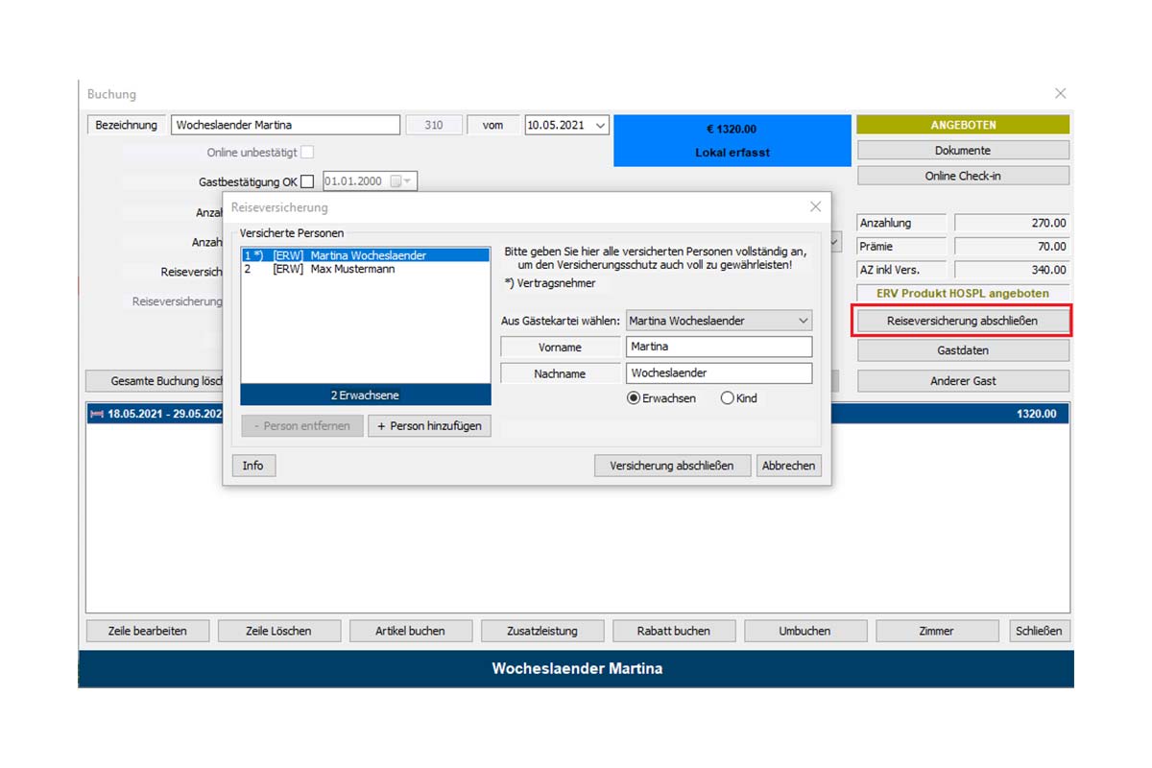Viewport: 1152px width, 768px height.
Task: Click Reiseversicherung abschließen button
Action: [962, 321]
